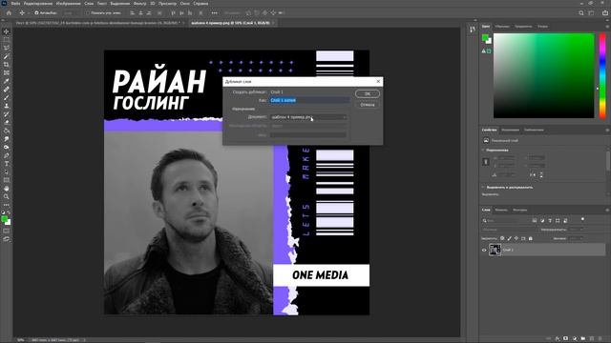This screenshot has height=343, width=611.
Task: Select the Dodge tool
Action: [7, 148]
